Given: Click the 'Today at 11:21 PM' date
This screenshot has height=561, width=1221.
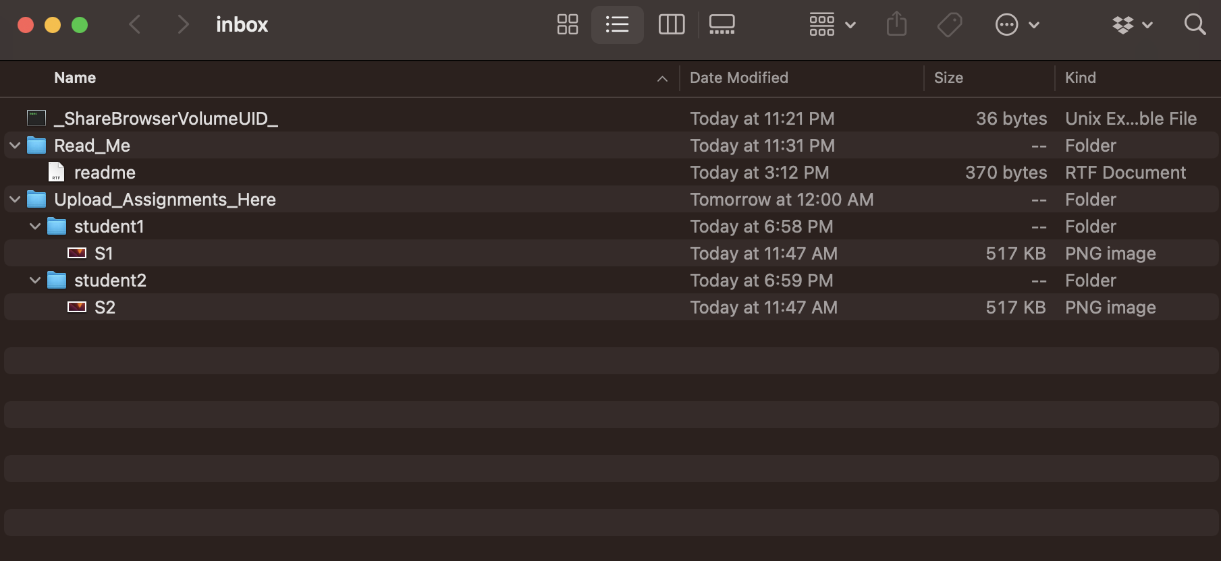Looking at the screenshot, I should tap(762, 119).
